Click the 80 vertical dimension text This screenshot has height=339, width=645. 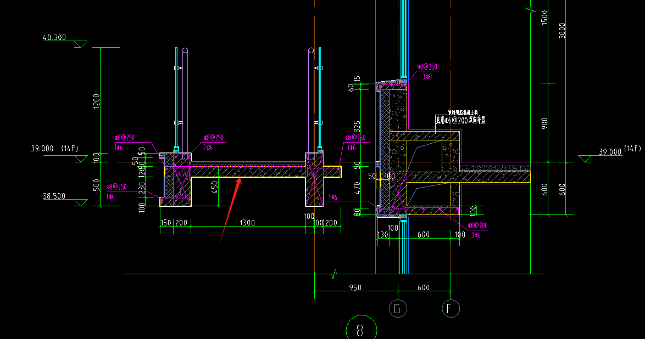click(x=357, y=212)
